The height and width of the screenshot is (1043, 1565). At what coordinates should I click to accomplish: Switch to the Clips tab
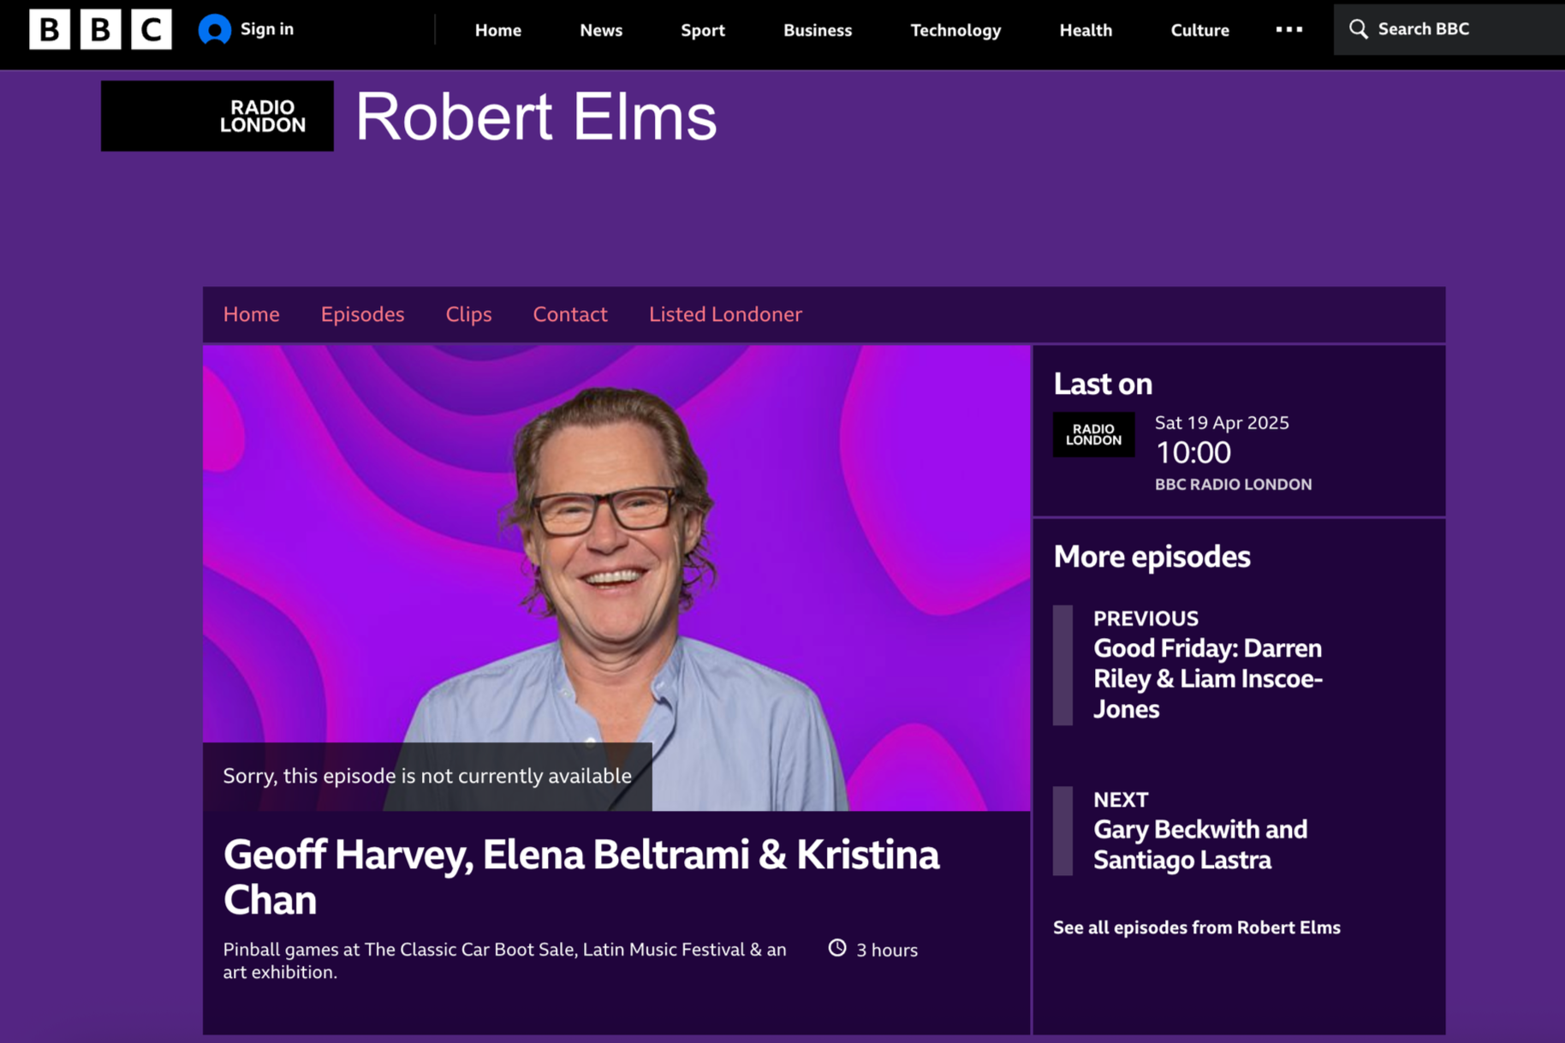coord(468,314)
